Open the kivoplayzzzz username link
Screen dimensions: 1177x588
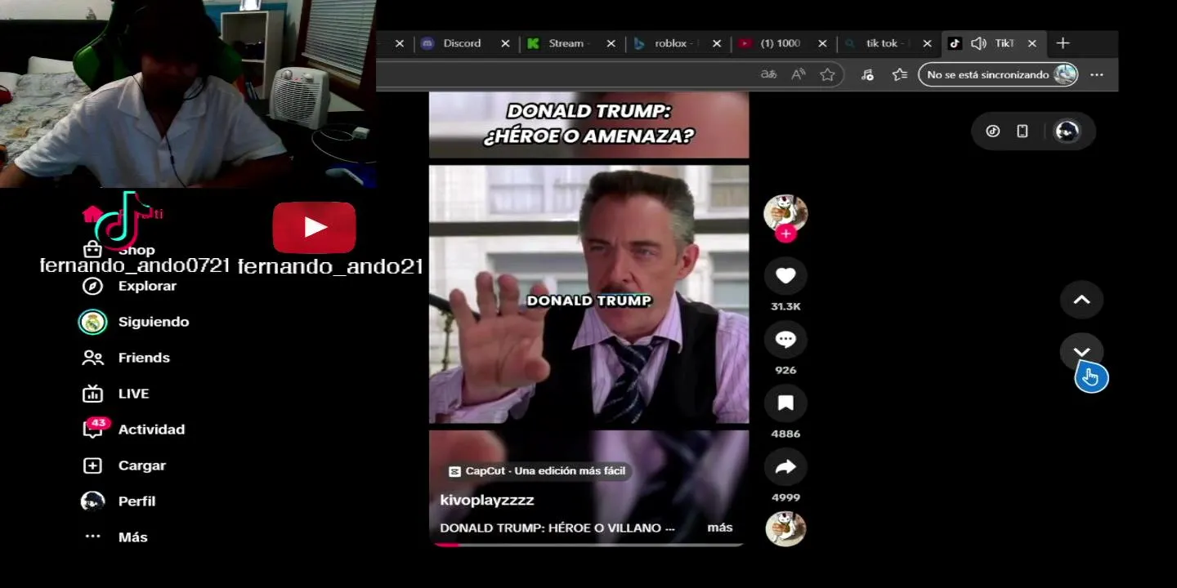[487, 500]
